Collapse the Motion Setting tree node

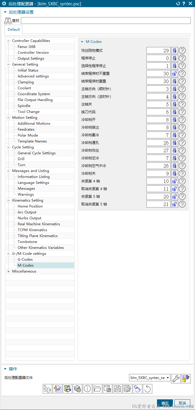point(9,118)
